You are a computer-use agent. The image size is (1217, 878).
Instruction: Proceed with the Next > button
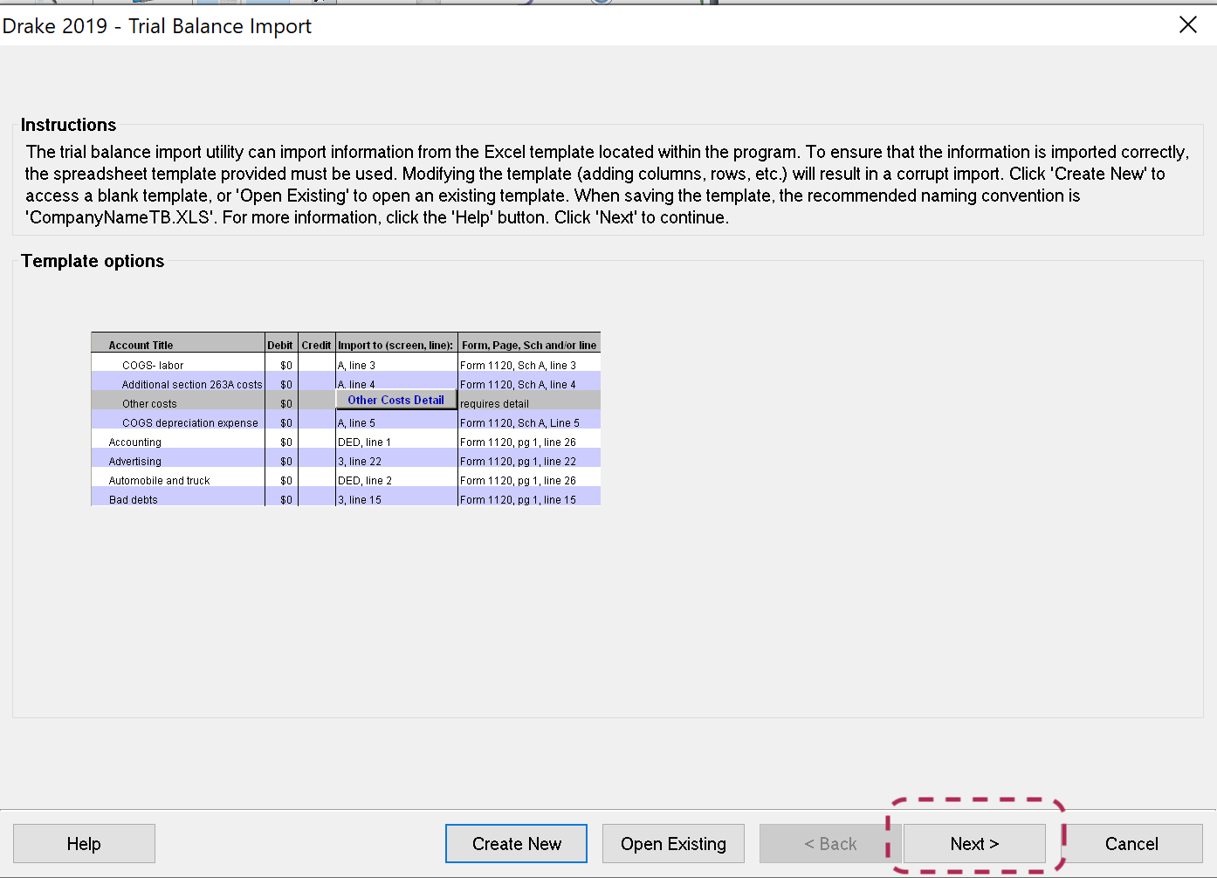(974, 844)
